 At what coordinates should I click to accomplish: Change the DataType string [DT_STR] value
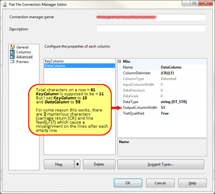pos(183,102)
